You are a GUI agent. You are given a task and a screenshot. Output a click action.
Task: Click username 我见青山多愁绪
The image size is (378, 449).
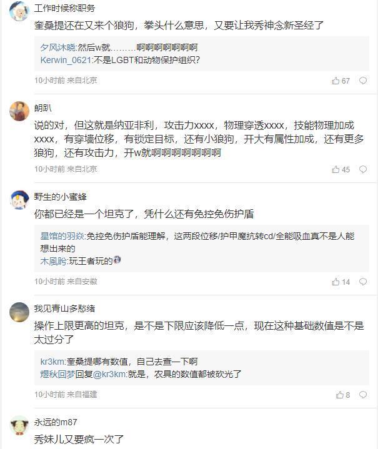click(65, 308)
